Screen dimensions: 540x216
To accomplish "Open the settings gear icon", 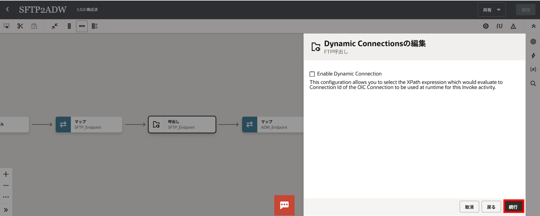I will 486,26.
